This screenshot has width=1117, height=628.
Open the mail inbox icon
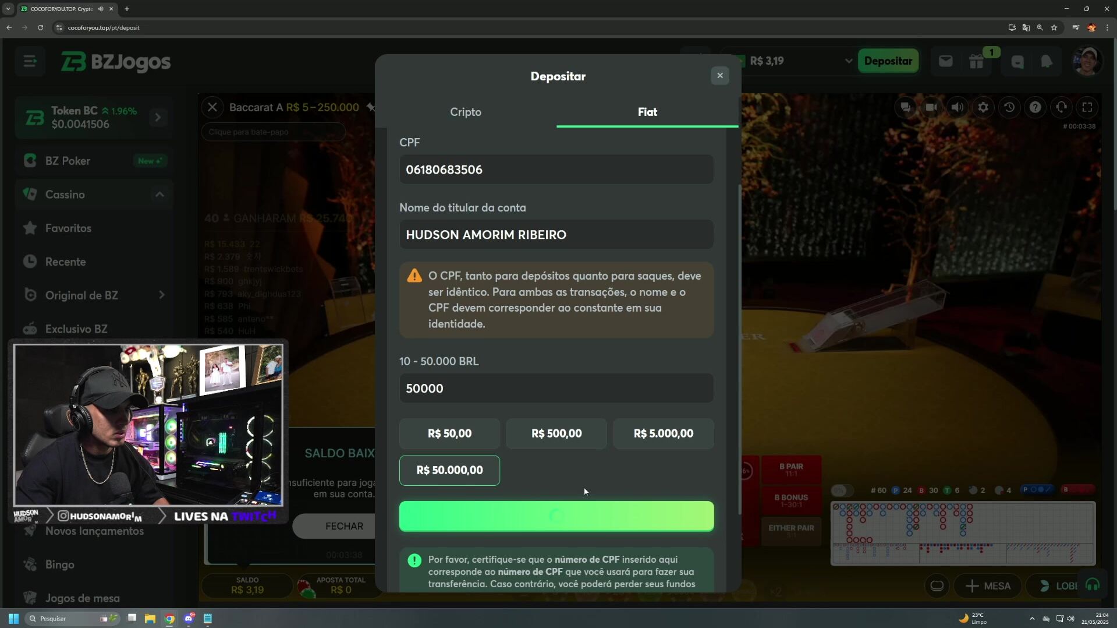945,61
